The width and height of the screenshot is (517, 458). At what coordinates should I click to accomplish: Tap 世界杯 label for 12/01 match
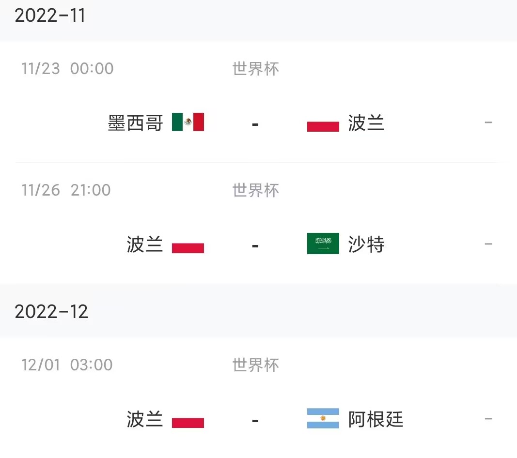[x=255, y=365]
